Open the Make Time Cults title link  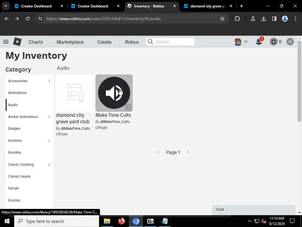[113, 115]
